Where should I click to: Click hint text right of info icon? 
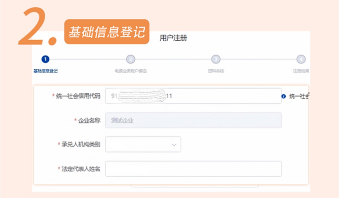(x=299, y=96)
